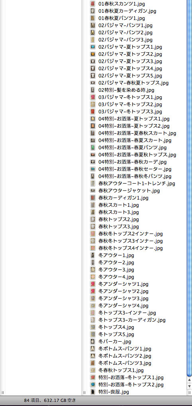Select the blue icon of 02パジャマ-夏トップス1.jpg
192x406 pixels.
point(93,47)
